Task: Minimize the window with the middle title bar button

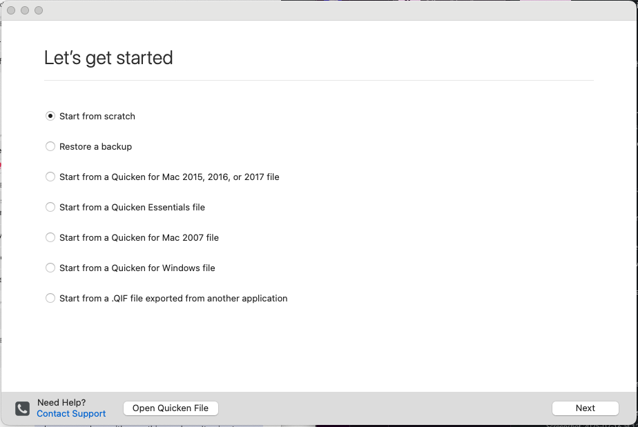Action: click(25, 10)
